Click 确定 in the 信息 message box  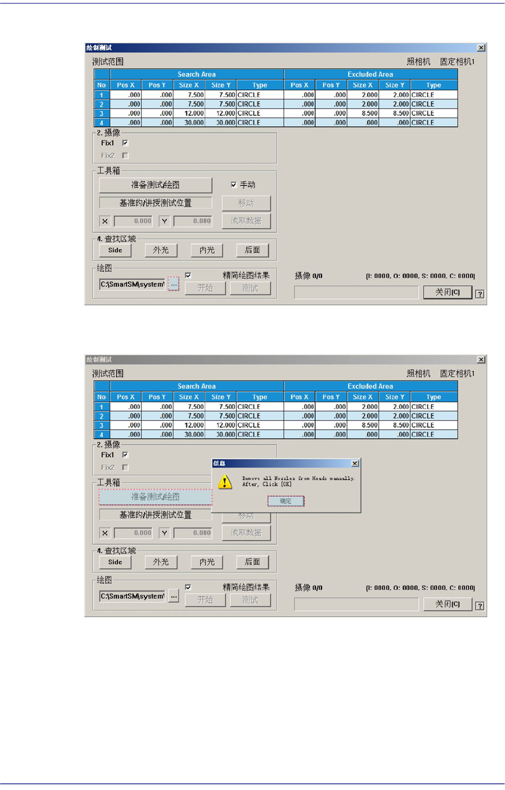285,501
